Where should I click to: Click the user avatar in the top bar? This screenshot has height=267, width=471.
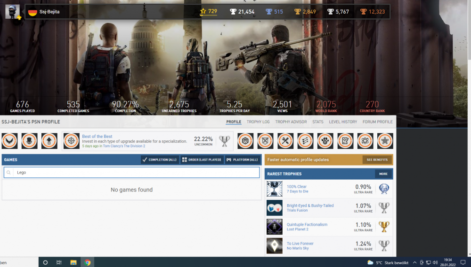point(12,12)
